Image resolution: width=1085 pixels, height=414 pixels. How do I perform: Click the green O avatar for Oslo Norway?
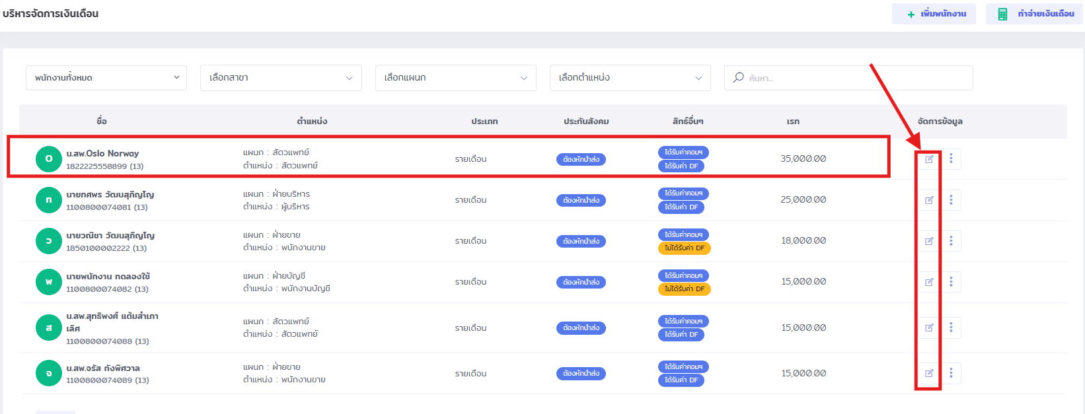tap(49, 159)
